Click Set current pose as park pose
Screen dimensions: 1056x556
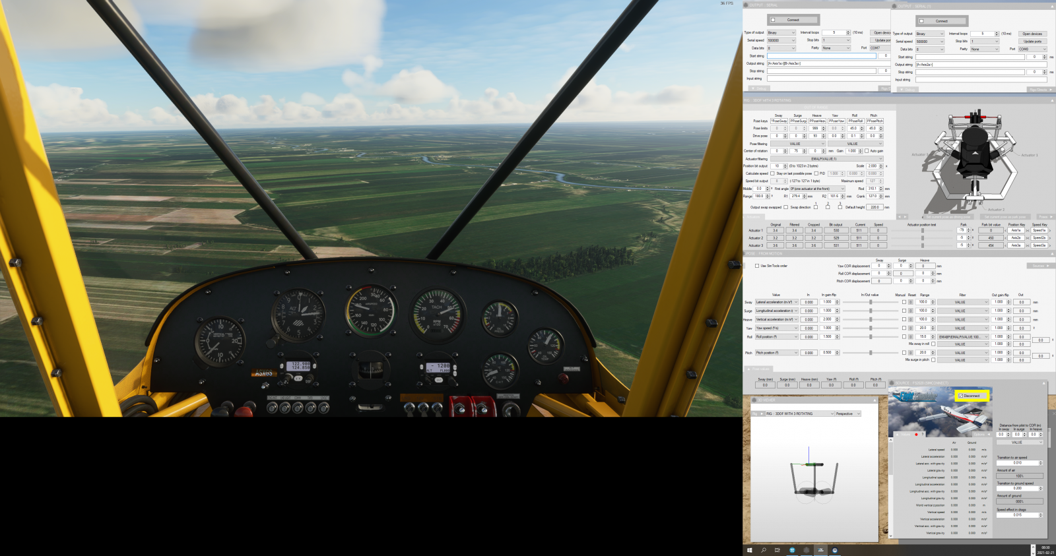pyautogui.click(x=1005, y=216)
